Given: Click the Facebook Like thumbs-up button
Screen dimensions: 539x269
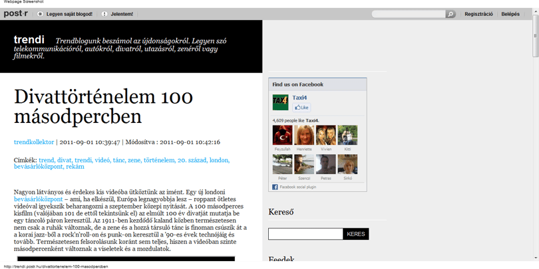Looking at the screenshot, I should pos(301,108).
